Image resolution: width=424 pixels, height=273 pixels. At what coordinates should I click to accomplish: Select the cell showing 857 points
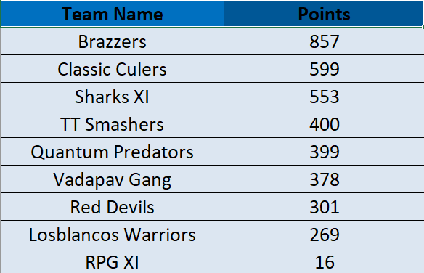[324, 41]
